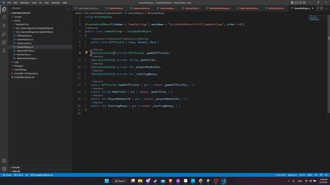Switch to the MoneyField.cs tab

(192, 8)
